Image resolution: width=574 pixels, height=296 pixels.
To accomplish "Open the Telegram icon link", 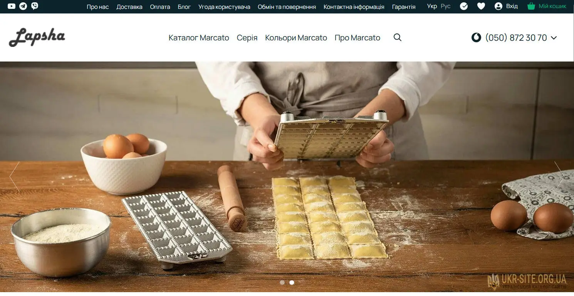I will [x=23, y=6].
